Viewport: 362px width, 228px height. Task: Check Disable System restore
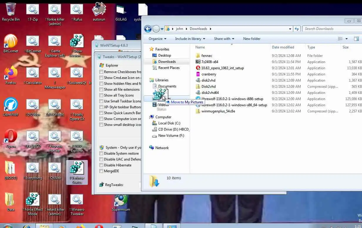(101, 153)
